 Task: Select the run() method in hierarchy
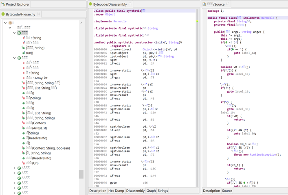point(29,53)
